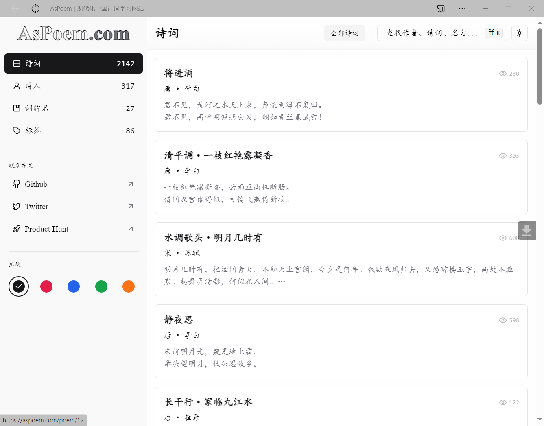This screenshot has height=426, width=544.
Task: Click the Github cat icon in sidebar
Action: (x=17, y=184)
